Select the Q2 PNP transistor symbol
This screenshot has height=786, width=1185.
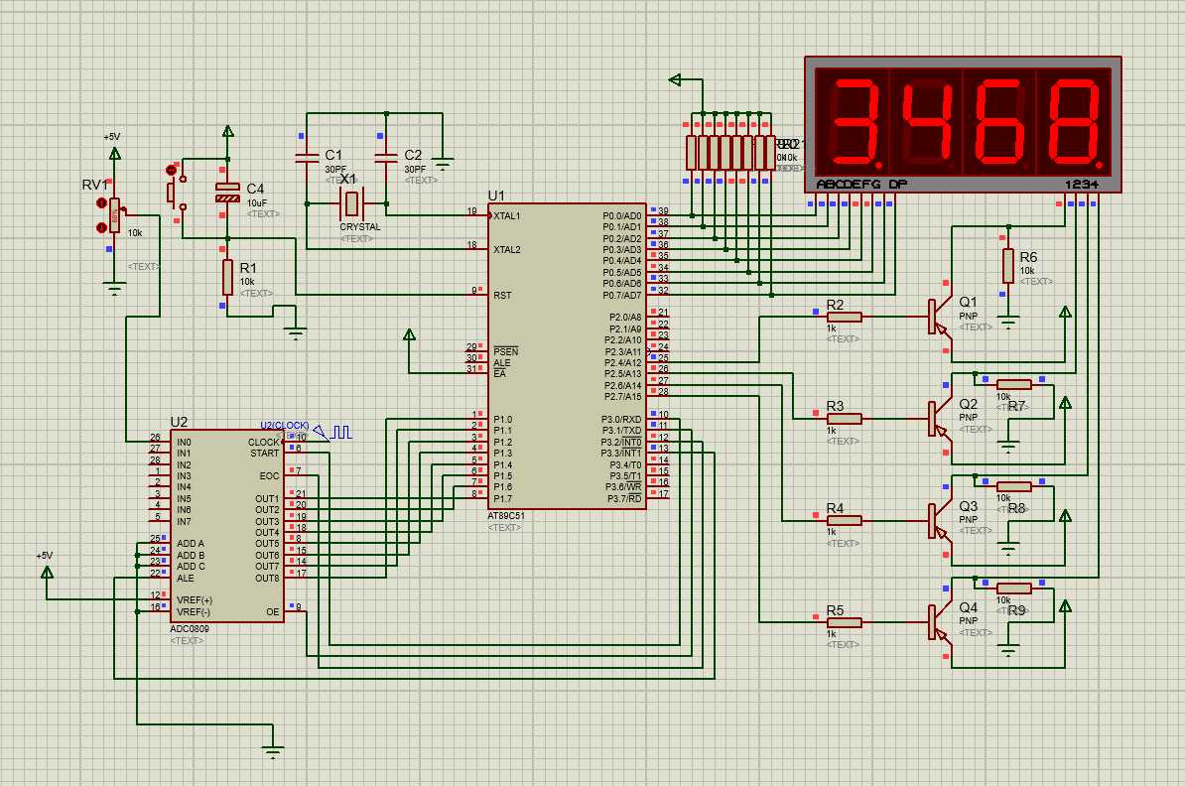939,419
